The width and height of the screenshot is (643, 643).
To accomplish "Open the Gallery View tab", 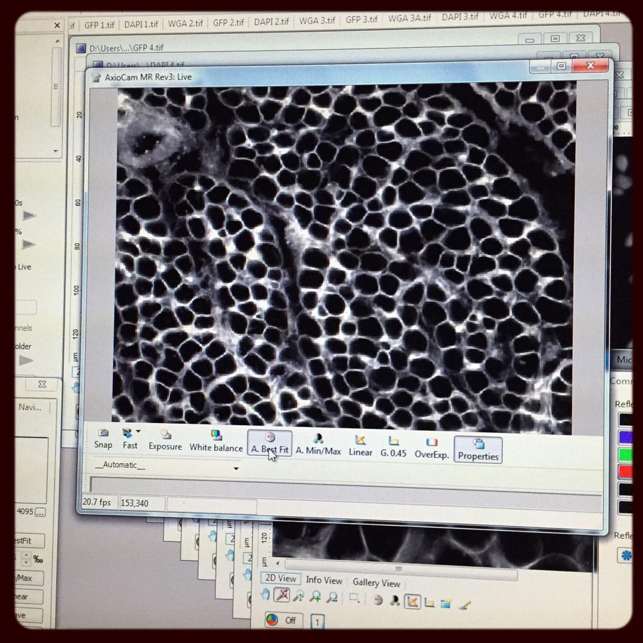I will [376, 583].
